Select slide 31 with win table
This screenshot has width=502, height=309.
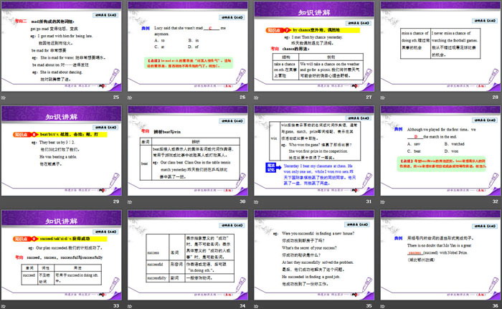click(x=313, y=150)
